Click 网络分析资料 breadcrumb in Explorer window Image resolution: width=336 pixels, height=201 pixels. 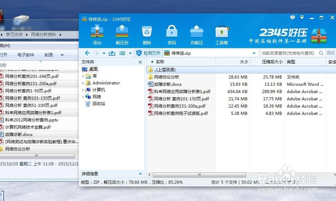pyautogui.click(x=44, y=34)
